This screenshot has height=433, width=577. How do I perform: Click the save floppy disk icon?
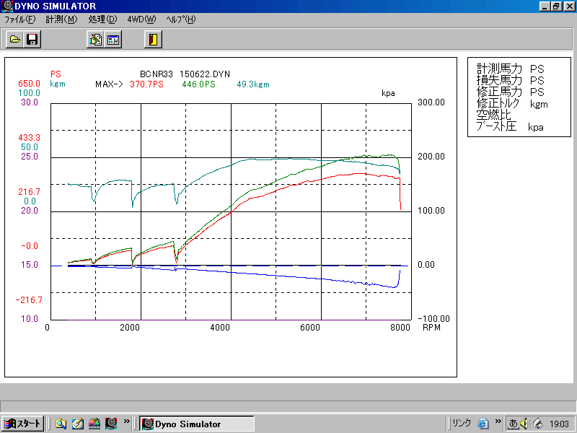click(x=32, y=40)
